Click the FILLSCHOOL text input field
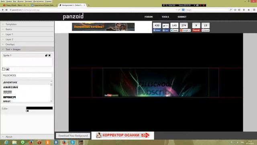Viewport: 257px width, 145px height. click(27, 75)
